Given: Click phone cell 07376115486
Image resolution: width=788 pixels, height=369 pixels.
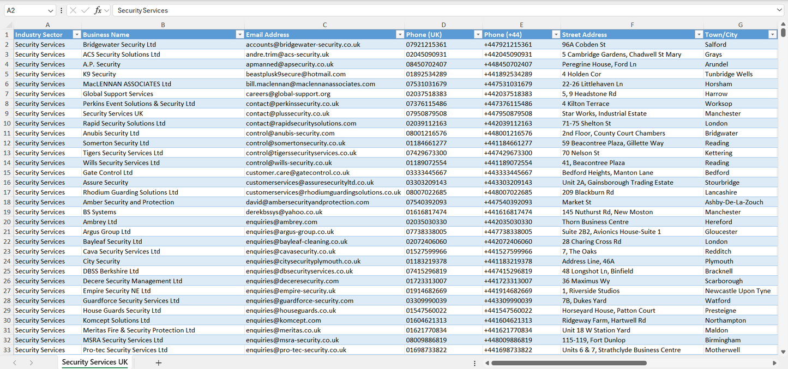Looking at the screenshot, I should [443, 104].
